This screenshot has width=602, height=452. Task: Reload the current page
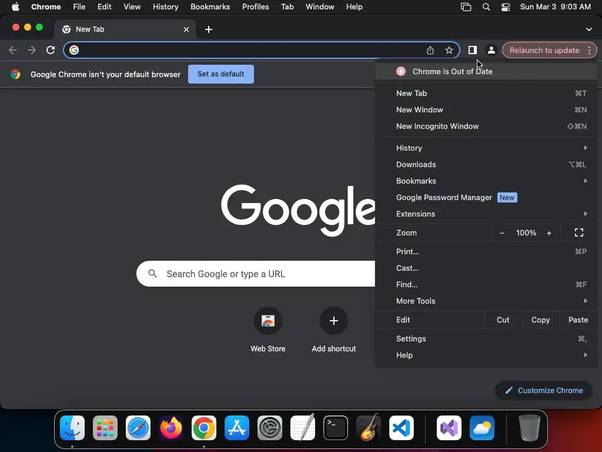51,50
